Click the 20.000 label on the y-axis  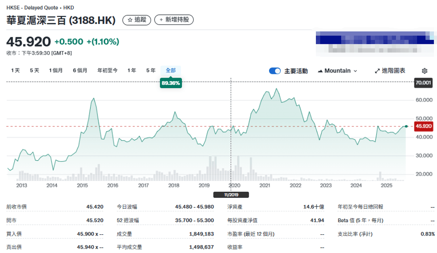coord(424,174)
